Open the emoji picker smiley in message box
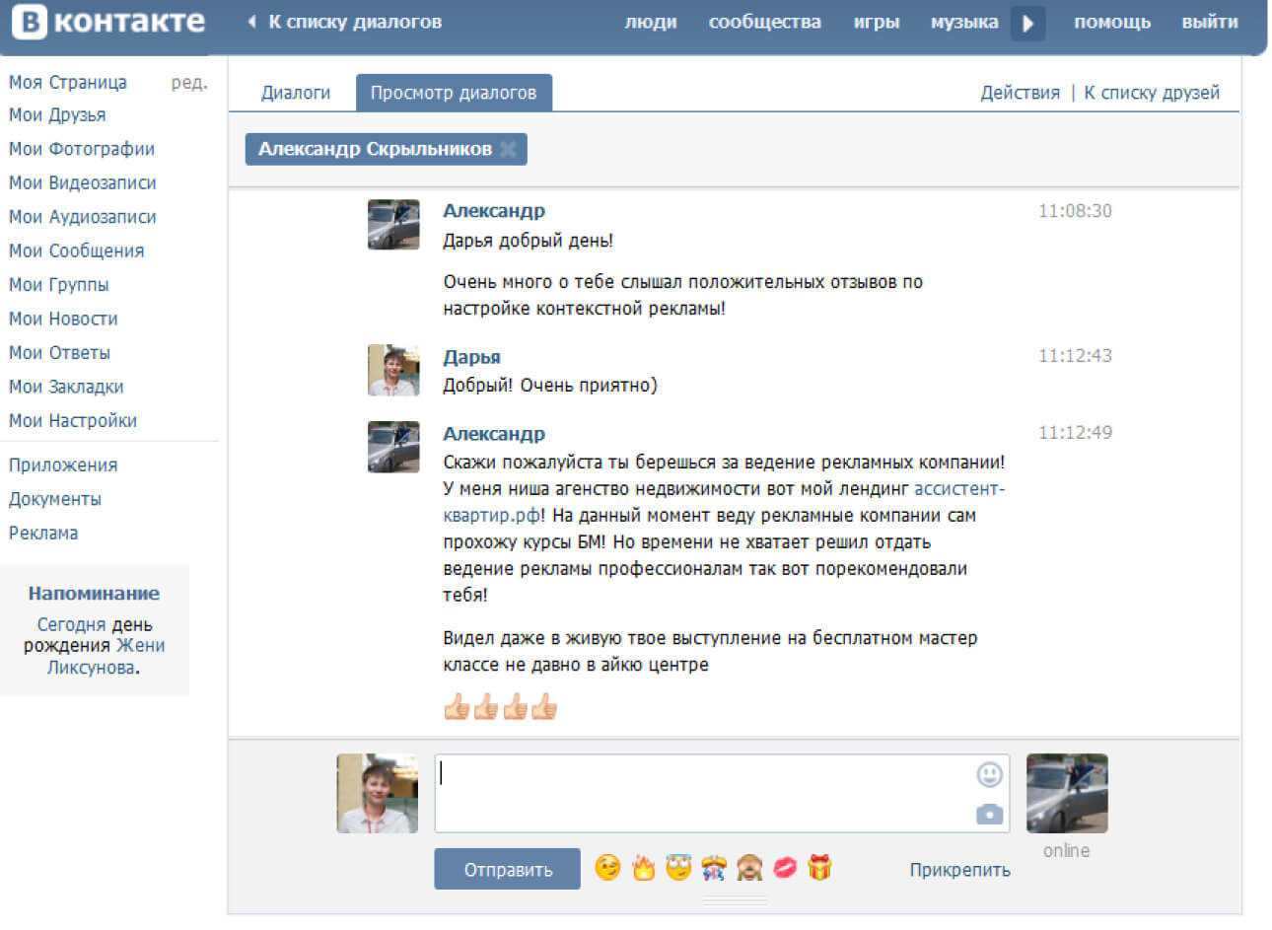Screen dimensions: 1272x930 [x=989, y=774]
